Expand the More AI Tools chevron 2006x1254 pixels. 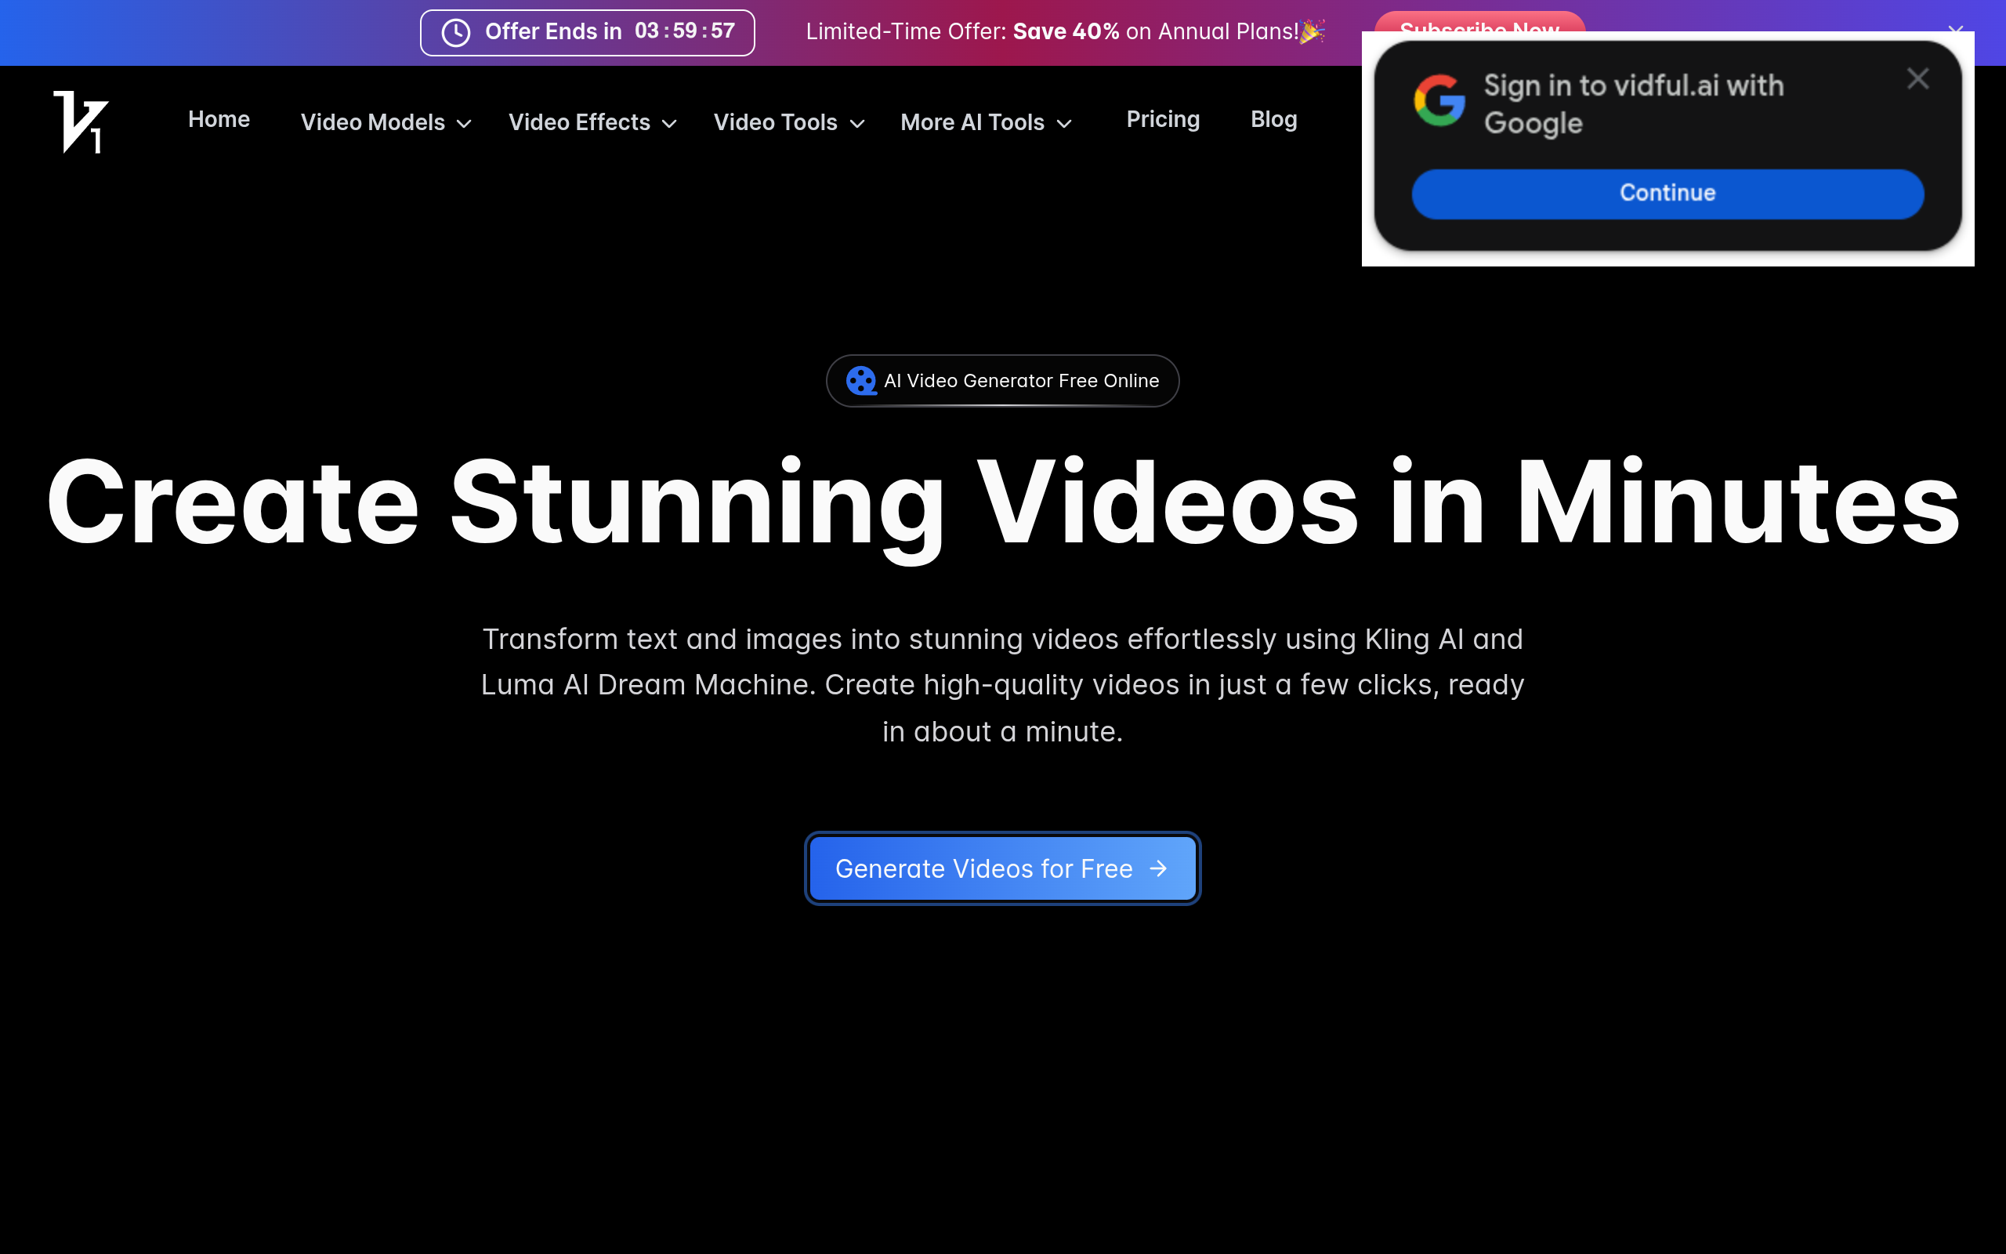[x=1064, y=124]
